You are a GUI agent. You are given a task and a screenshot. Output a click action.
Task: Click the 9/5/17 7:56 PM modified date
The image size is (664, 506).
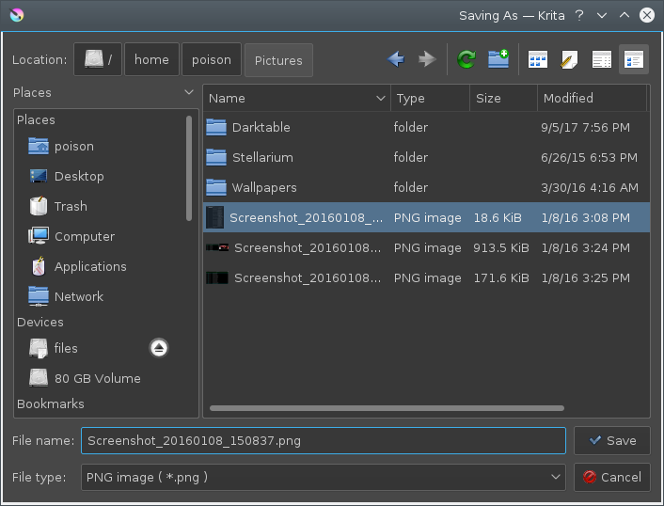[585, 128]
